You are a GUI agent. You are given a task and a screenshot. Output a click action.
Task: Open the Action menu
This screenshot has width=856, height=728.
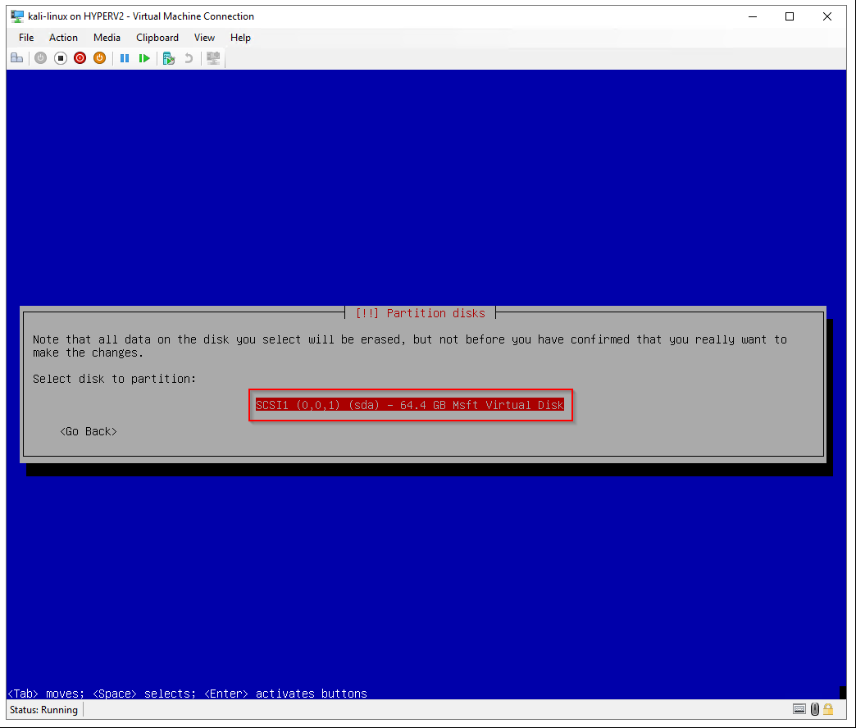[63, 38]
